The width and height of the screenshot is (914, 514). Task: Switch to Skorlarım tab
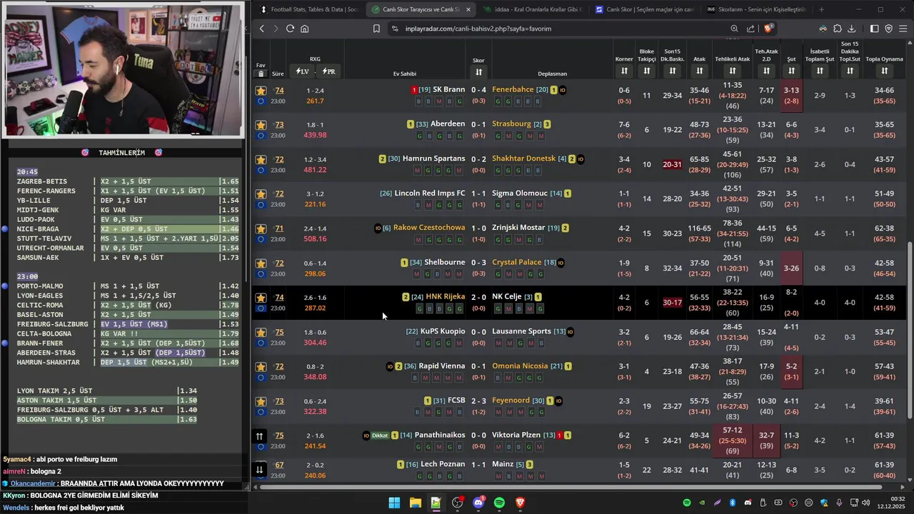(x=756, y=9)
